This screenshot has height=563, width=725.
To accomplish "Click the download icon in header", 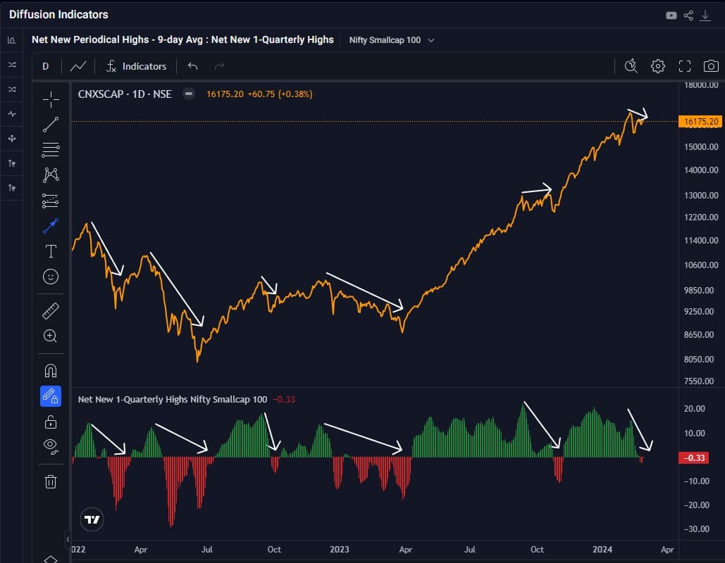I will pos(705,15).
